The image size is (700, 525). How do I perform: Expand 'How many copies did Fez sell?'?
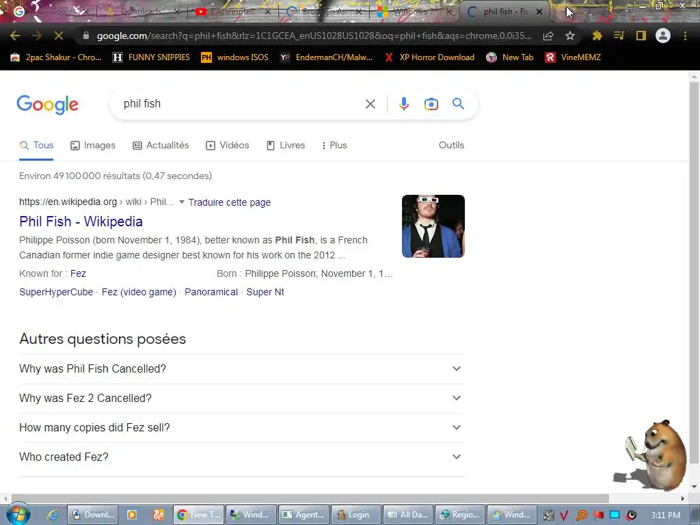241,428
